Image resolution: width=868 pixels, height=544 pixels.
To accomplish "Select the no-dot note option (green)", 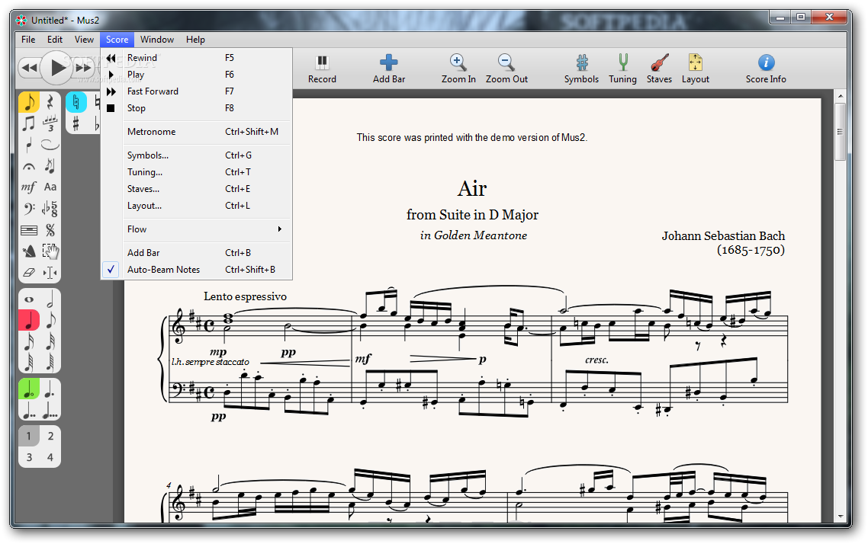I will point(29,389).
